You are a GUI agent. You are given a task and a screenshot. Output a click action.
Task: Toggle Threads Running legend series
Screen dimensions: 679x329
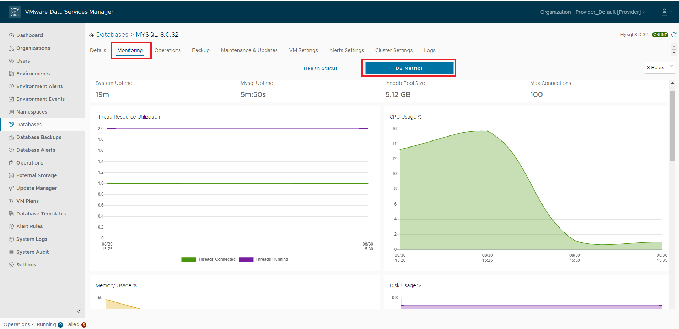pos(263,259)
